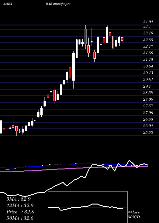Select the 30.64 price axis label
This screenshot has height=223, width=159.
click(x=148, y=66)
